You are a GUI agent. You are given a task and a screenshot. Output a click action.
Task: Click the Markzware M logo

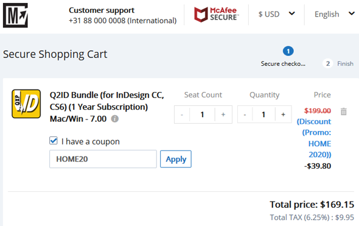click(x=15, y=15)
